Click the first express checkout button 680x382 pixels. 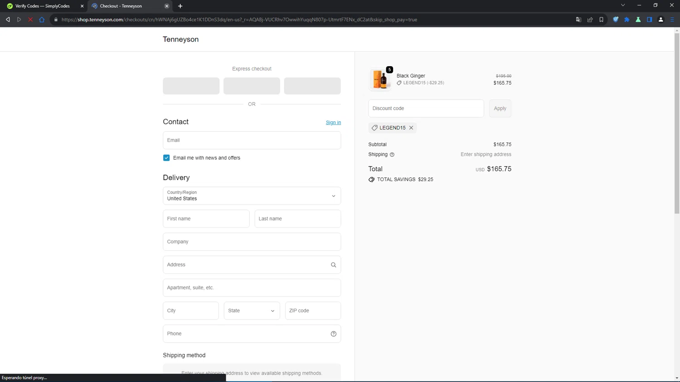[x=191, y=86]
